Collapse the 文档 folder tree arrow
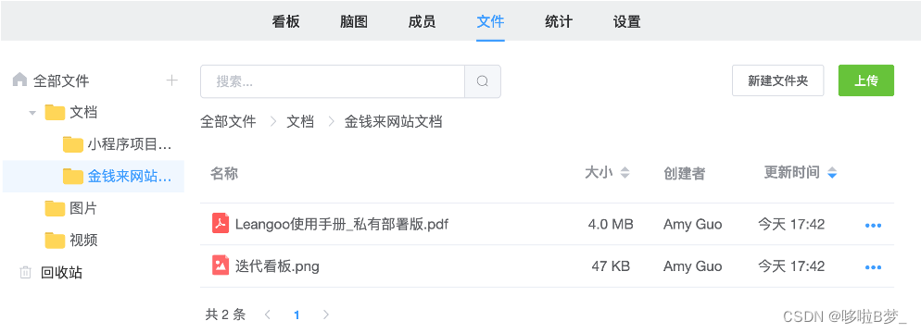 click(x=32, y=113)
